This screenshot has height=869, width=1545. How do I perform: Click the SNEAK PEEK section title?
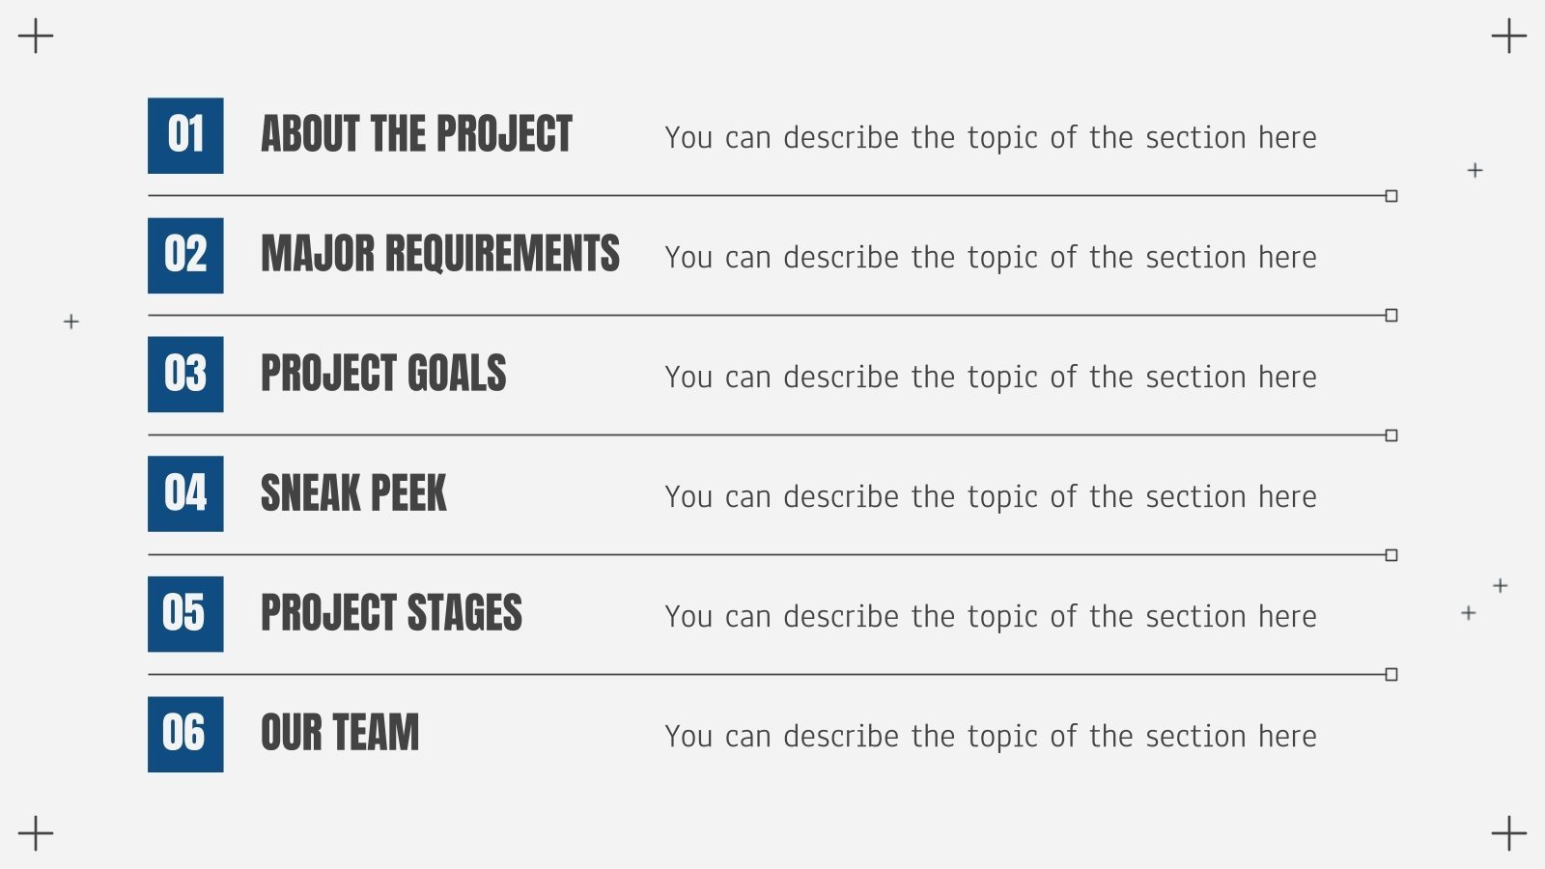353,493
